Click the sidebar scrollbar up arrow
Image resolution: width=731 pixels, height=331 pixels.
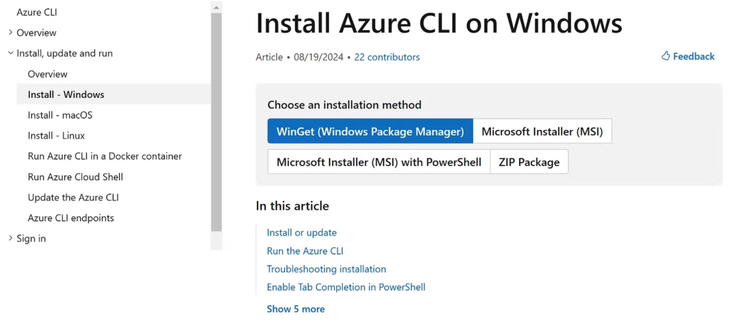click(216, 7)
